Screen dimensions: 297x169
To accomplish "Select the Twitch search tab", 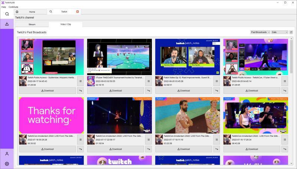I will coord(64,11).
